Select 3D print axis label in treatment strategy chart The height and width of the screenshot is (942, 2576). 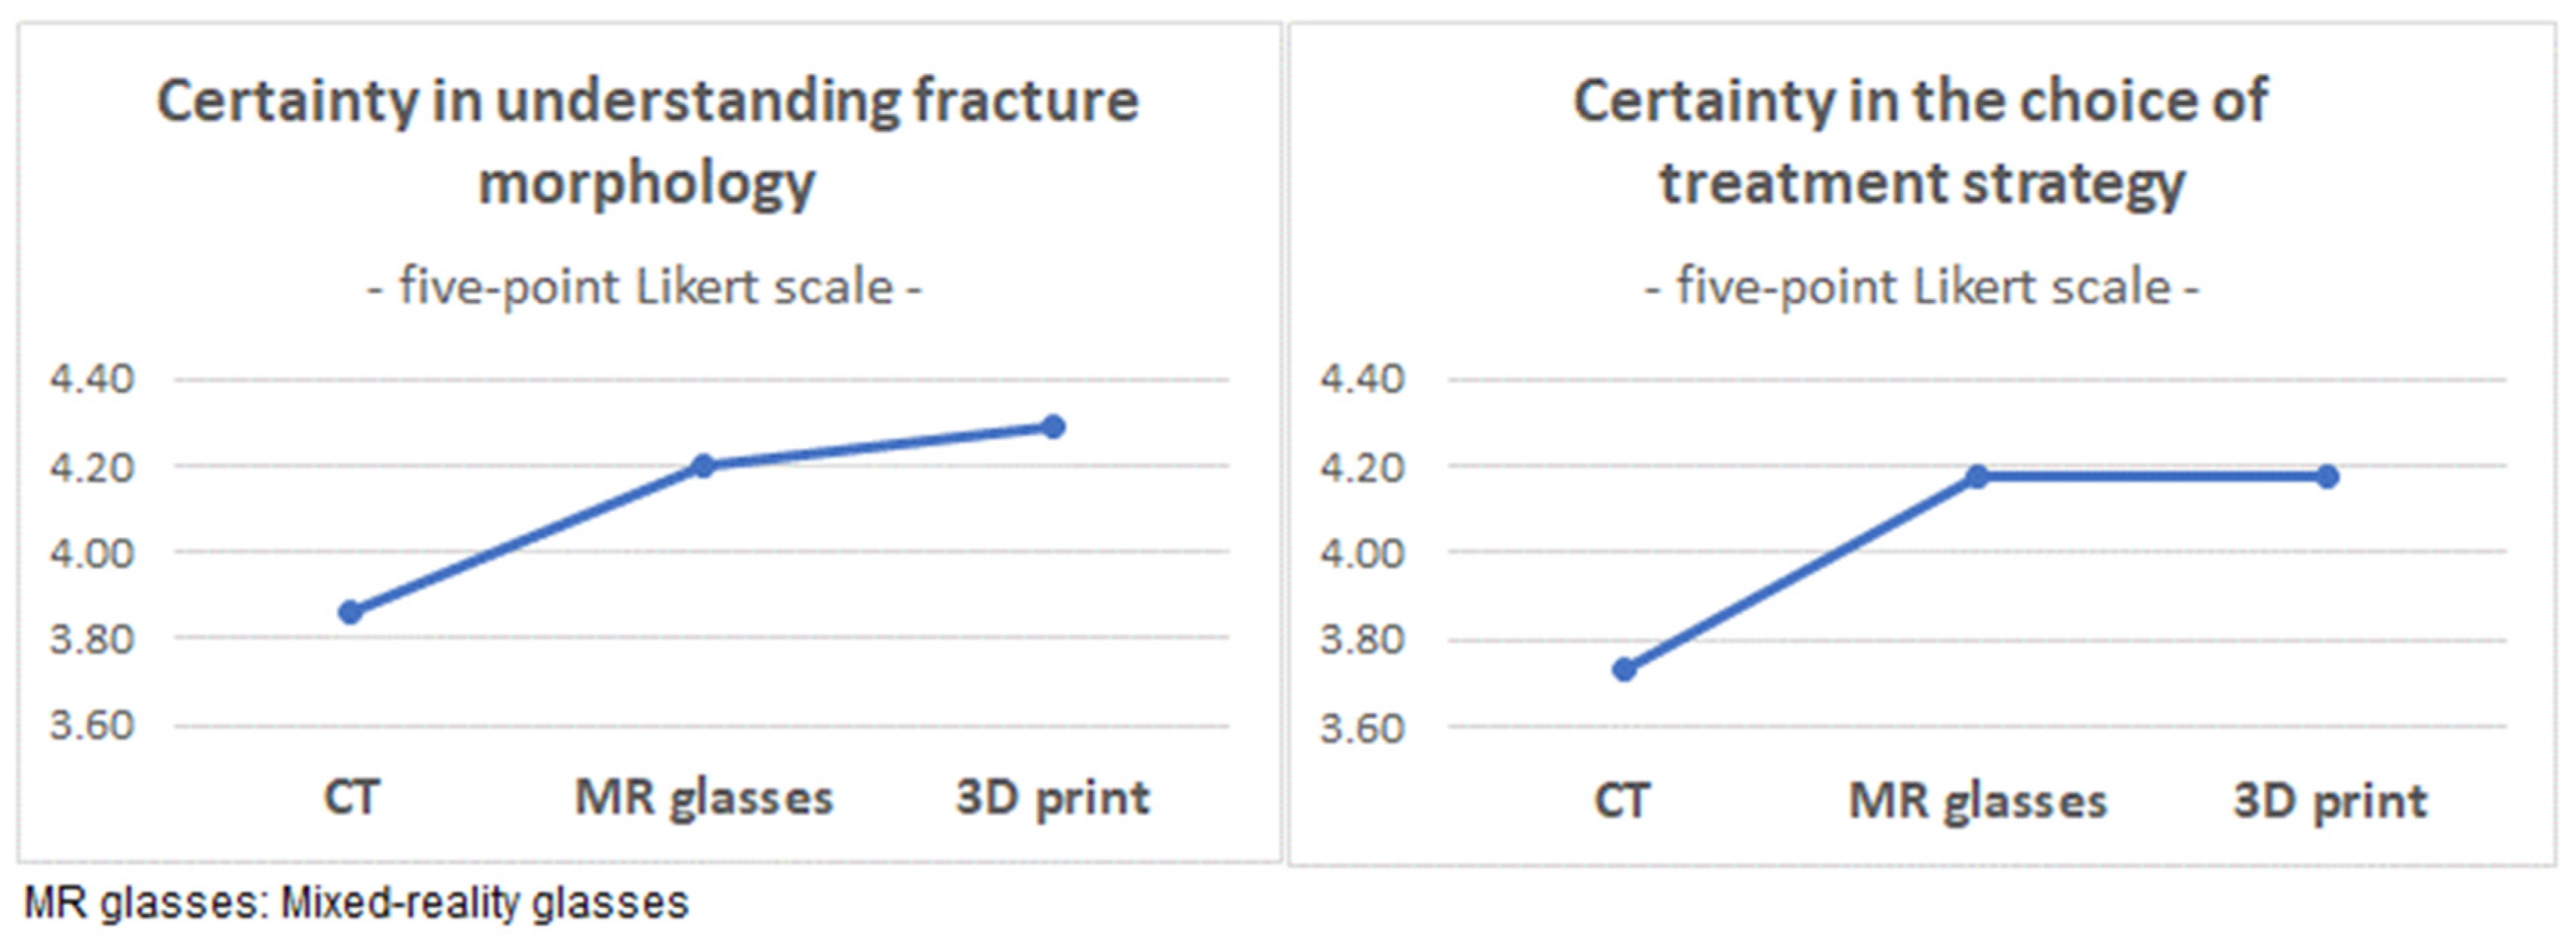[2330, 801]
